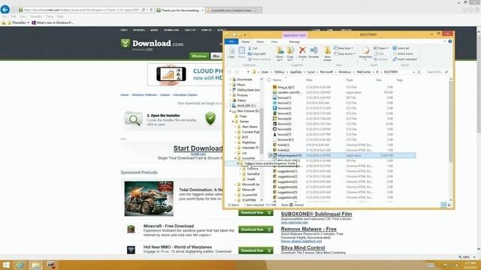The height and width of the screenshot is (270, 481).
Task: Toggle the select-all checkbox beside Name header
Action: click(269, 80)
